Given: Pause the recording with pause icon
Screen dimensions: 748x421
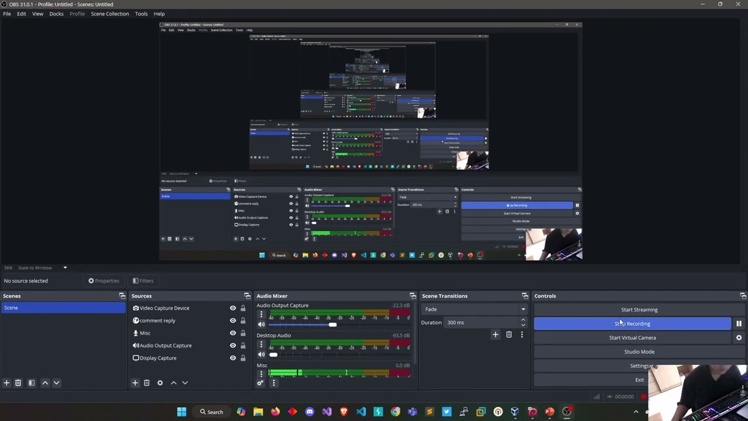Looking at the screenshot, I should 739,323.
